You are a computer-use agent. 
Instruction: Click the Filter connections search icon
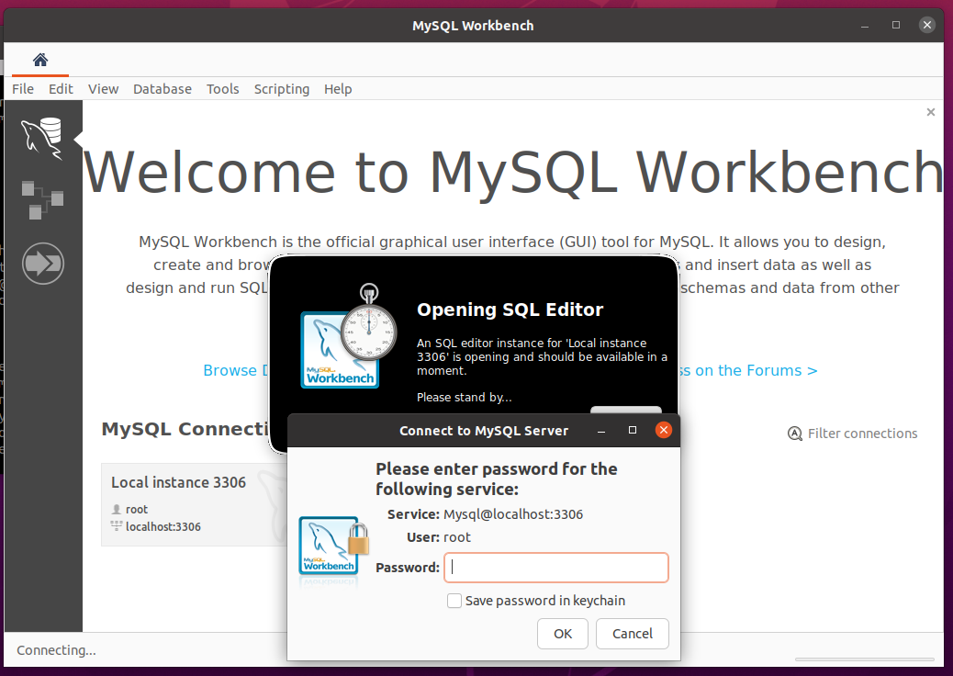pyautogui.click(x=794, y=434)
